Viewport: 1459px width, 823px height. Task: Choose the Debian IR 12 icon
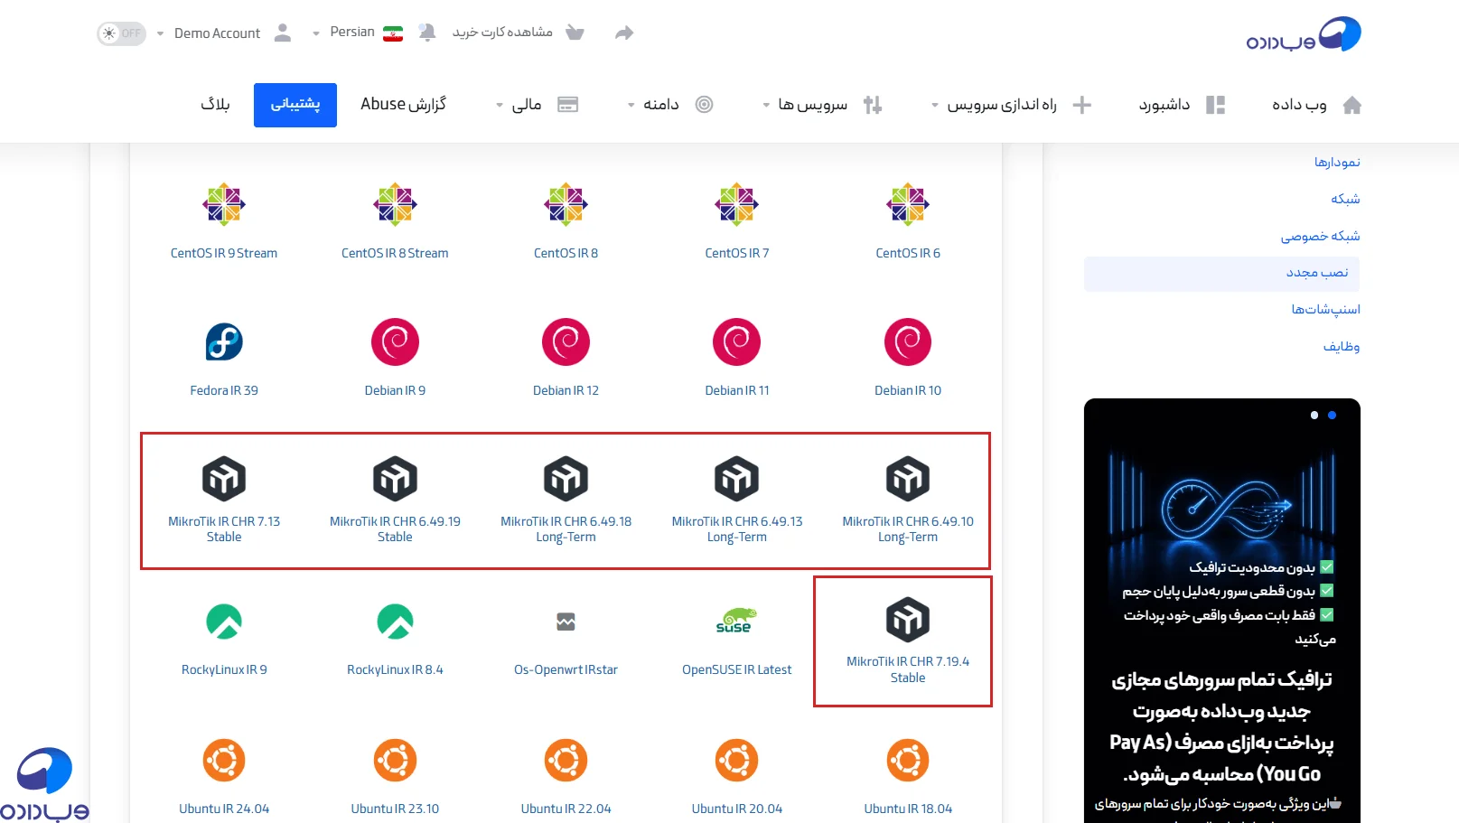tap(566, 342)
